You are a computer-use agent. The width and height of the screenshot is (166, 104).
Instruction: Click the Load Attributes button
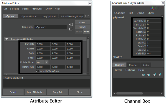point(35,92)
